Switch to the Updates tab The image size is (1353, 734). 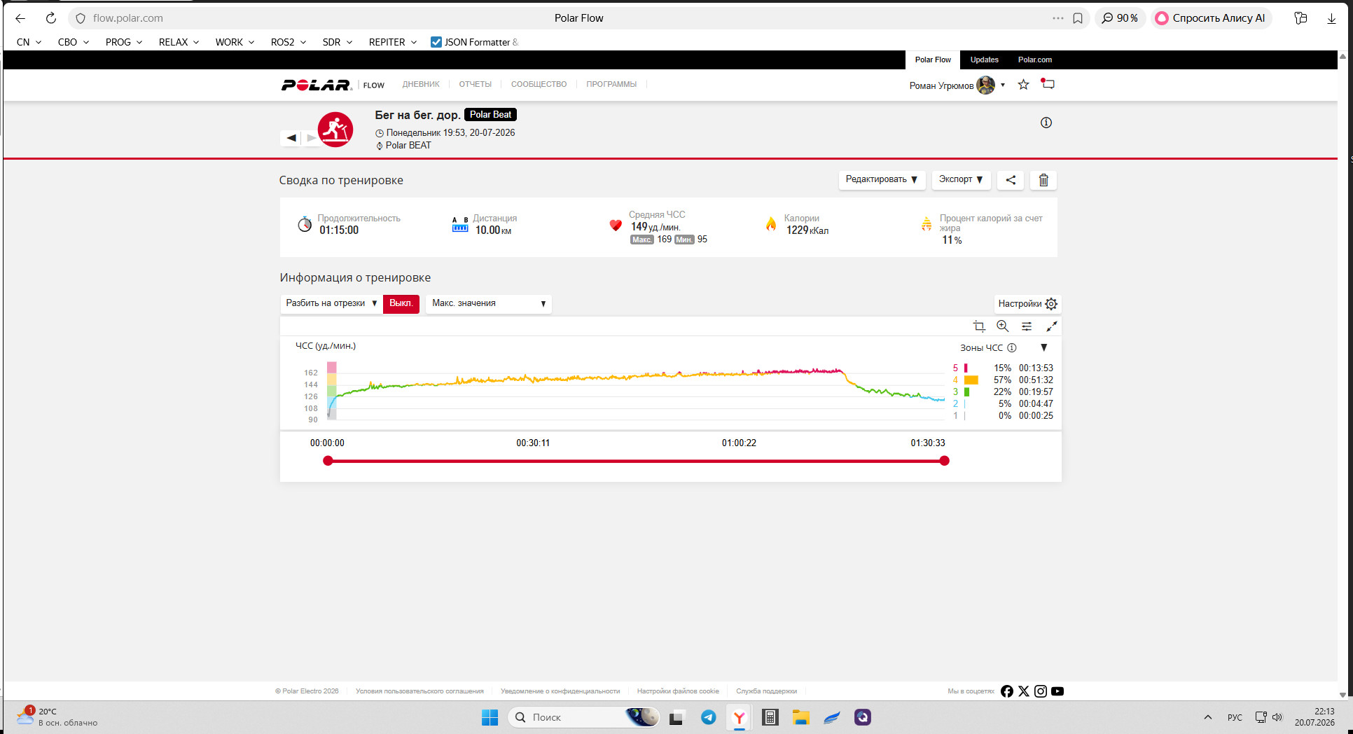[985, 60]
